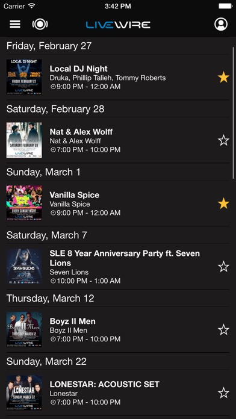Open the Boyz II Men poster thumbnail
The height and width of the screenshot is (419, 236).
pos(24,329)
